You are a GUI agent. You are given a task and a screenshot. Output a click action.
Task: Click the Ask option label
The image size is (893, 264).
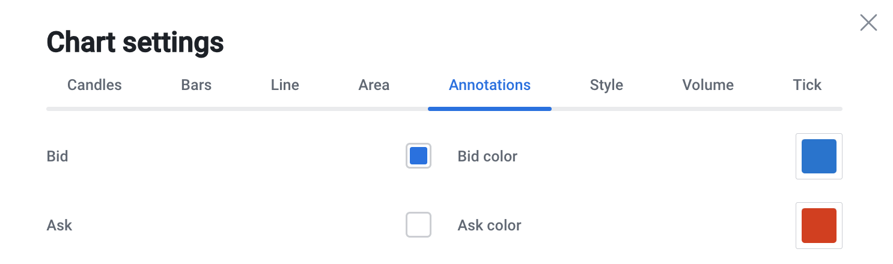(59, 226)
